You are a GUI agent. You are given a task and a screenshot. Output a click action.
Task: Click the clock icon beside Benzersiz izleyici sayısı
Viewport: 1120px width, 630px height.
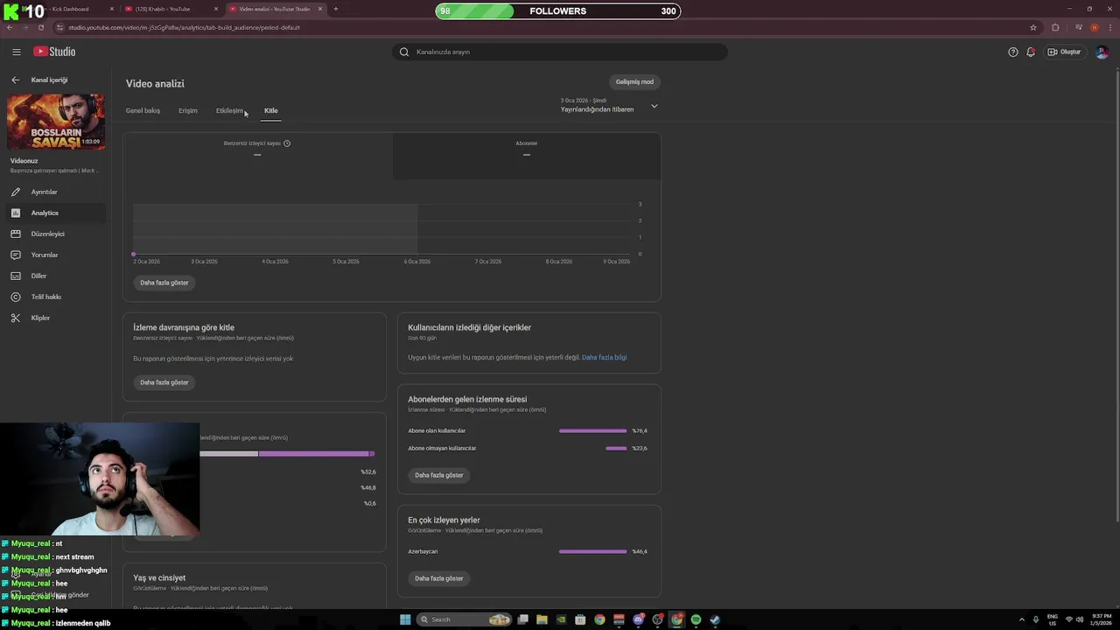(287, 143)
